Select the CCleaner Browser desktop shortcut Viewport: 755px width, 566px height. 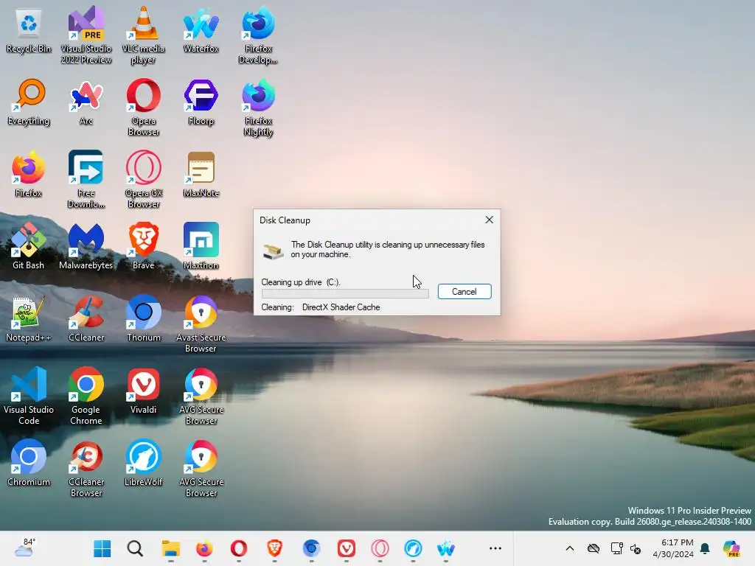click(86, 469)
